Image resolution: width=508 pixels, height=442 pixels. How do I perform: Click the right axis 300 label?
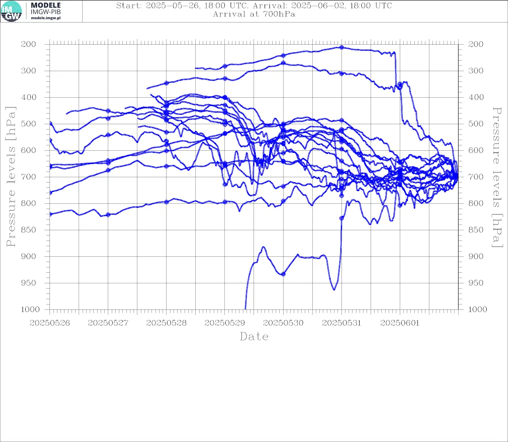pos(476,71)
